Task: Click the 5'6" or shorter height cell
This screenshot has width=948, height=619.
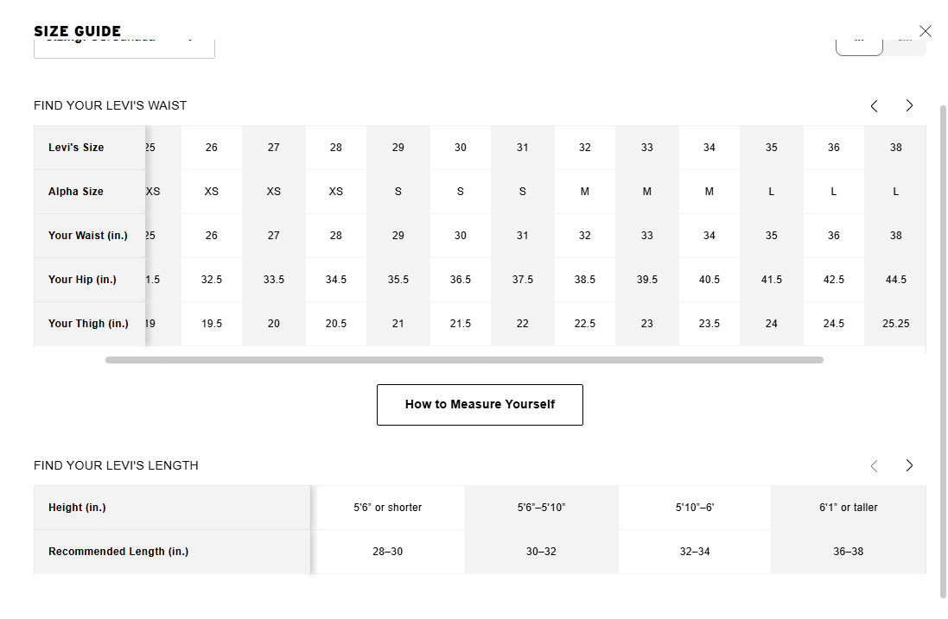Action: (388, 508)
